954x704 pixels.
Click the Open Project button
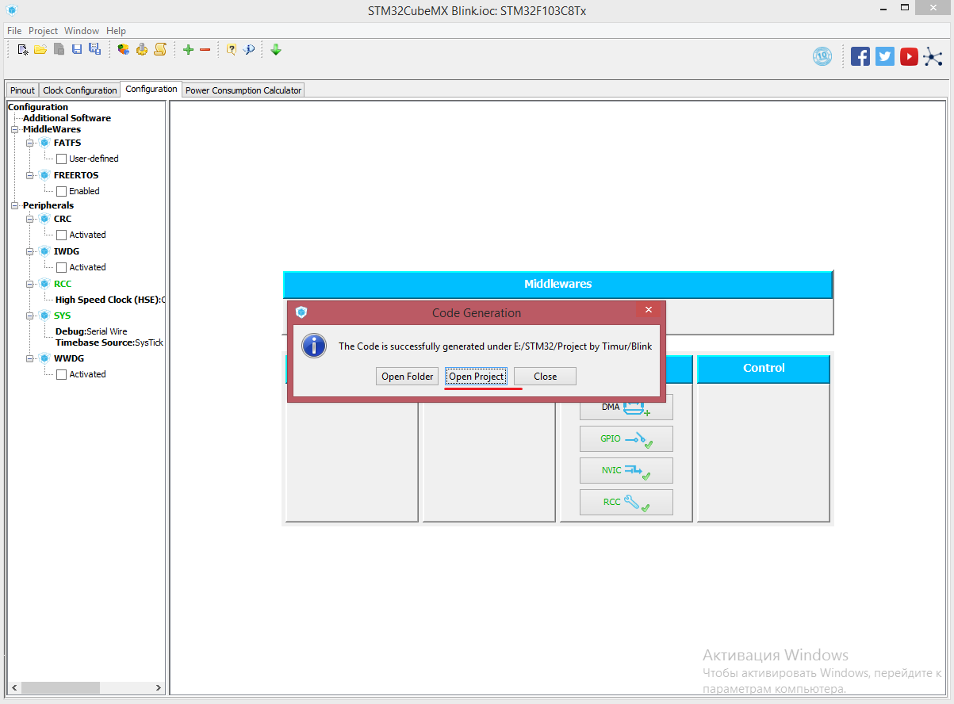click(x=476, y=377)
